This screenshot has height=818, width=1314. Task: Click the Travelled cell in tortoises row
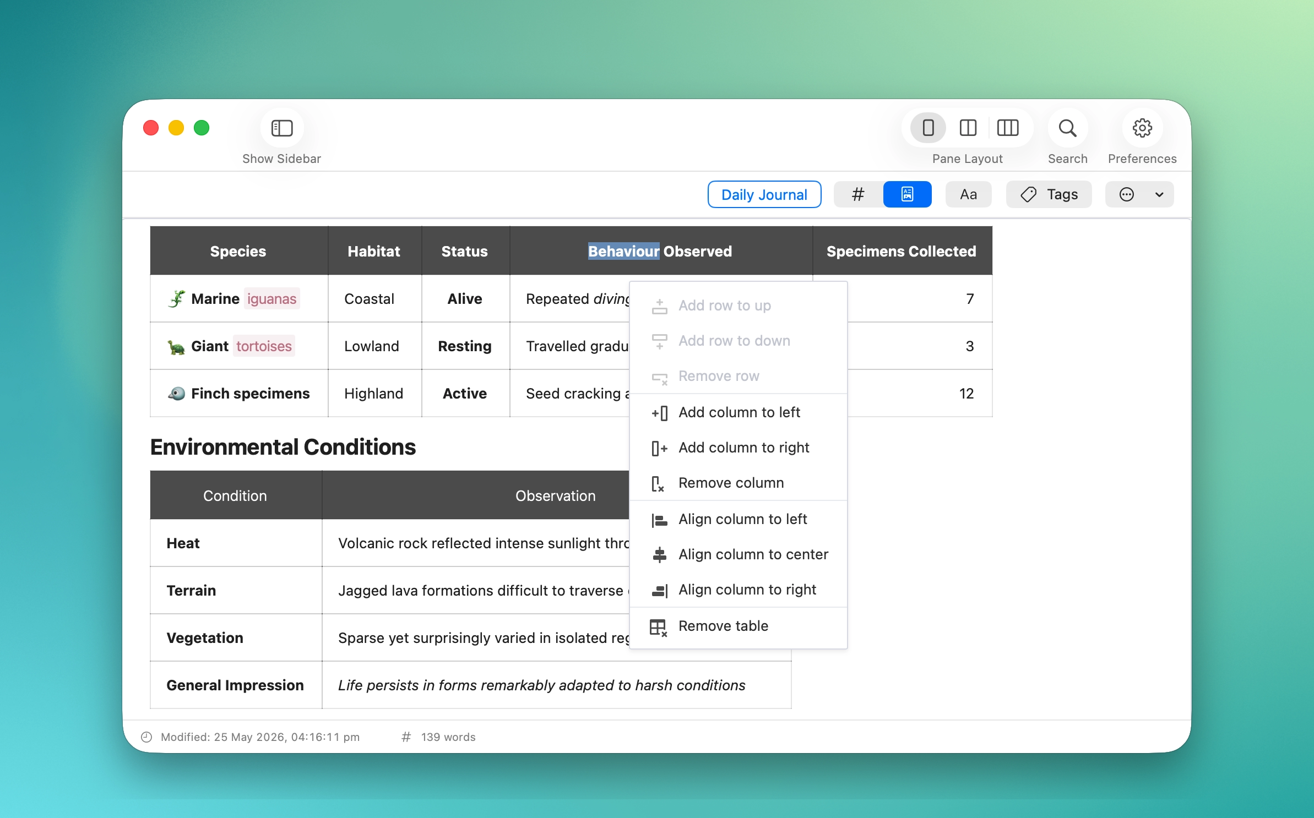pos(570,346)
